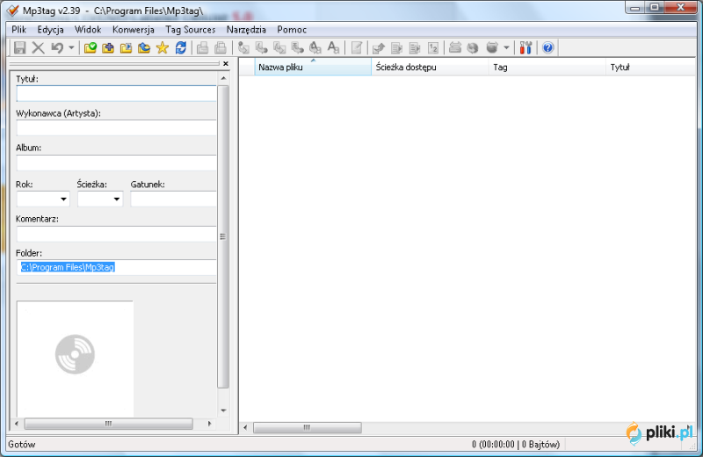Open the Undo history dropdown arrow

coord(71,47)
